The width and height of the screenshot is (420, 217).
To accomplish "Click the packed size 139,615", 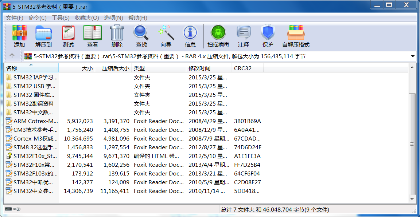I will pyautogui.click(x=119, y=173).
